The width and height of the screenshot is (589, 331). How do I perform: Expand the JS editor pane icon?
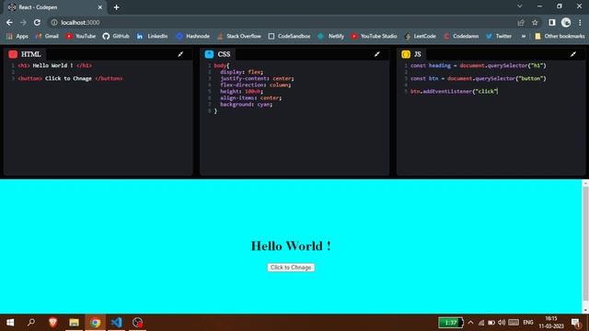pos(573,54)
